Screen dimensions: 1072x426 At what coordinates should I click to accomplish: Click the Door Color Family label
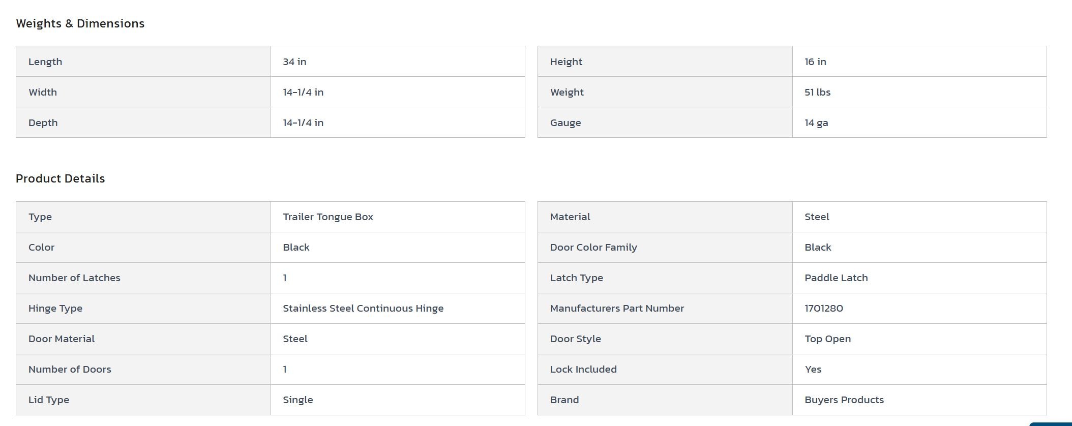593,247
